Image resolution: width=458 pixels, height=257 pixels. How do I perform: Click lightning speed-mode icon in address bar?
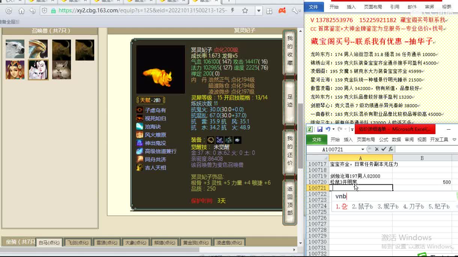pos(233,10)
